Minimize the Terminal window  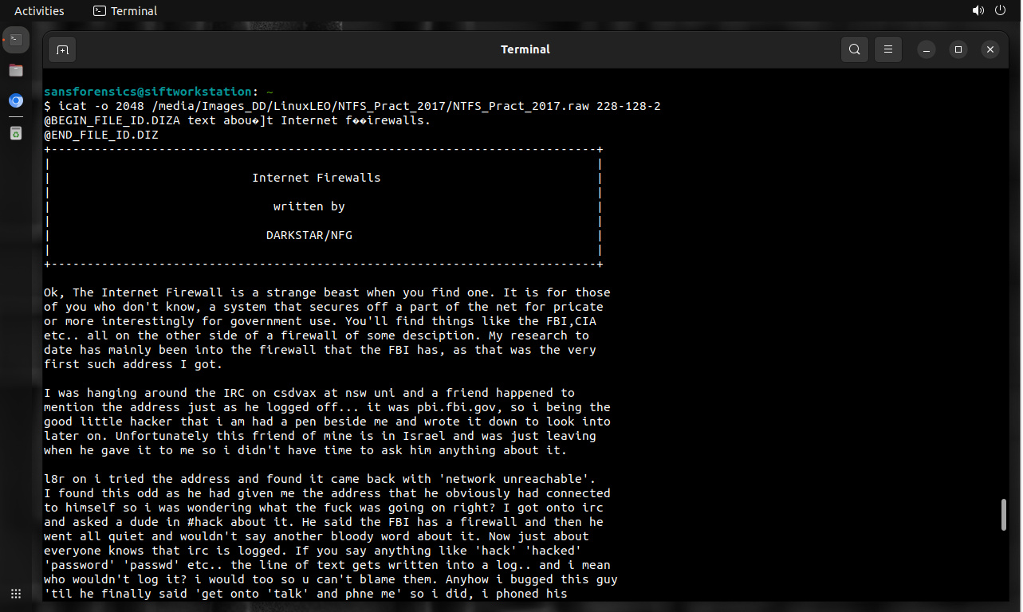[x=927, y=49]
